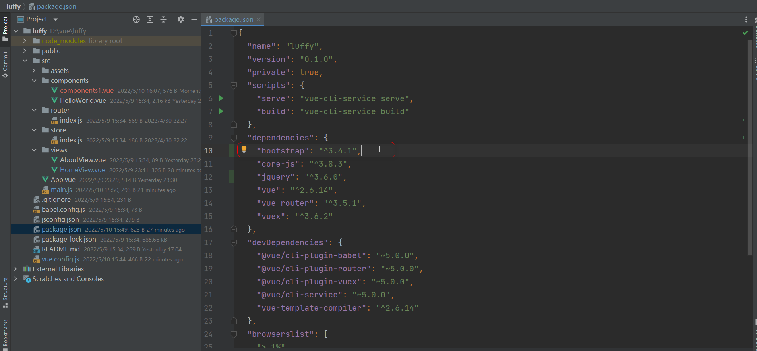The height and width of the screenshot is (351, 757).
Task: Hide the Project panel with minus icon
Action: tap(194, 19)
